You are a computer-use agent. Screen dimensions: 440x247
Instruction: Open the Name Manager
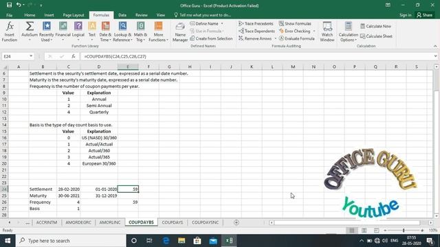click(180, 32)
